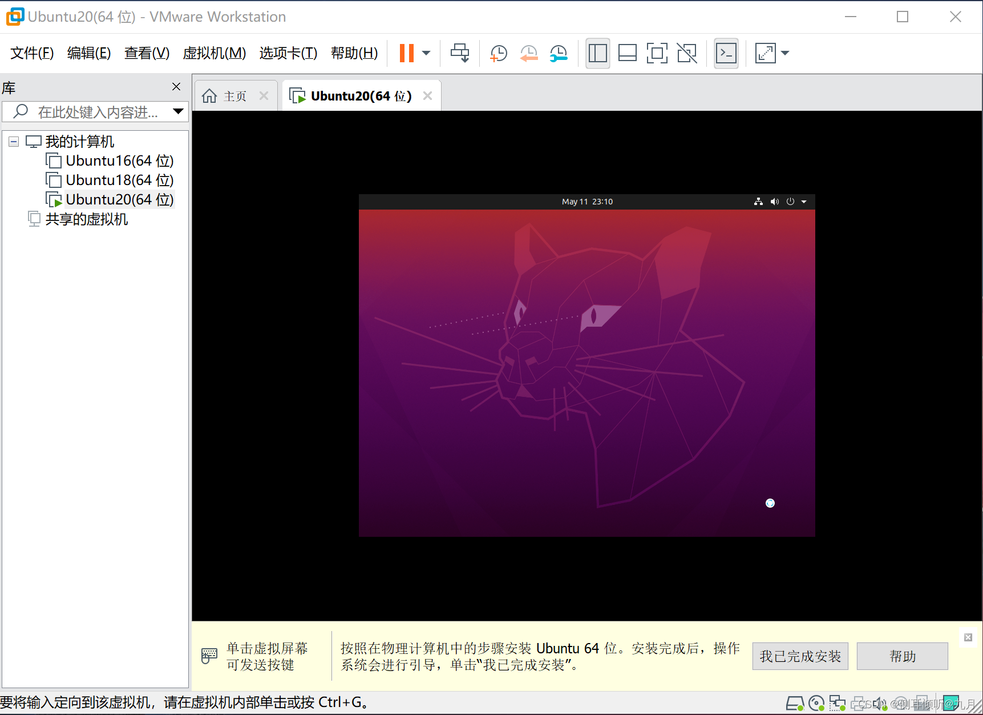983x715 pixels.
Task: Click the CD/DVD device icon in status bar
Action: (x=816, y=703)
